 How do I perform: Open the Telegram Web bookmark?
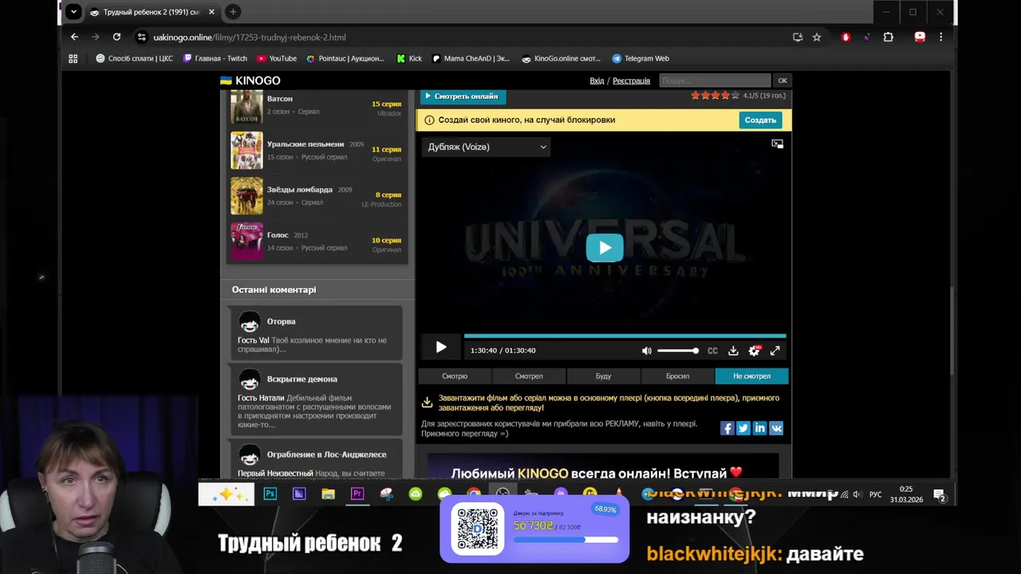pos(641,58)
